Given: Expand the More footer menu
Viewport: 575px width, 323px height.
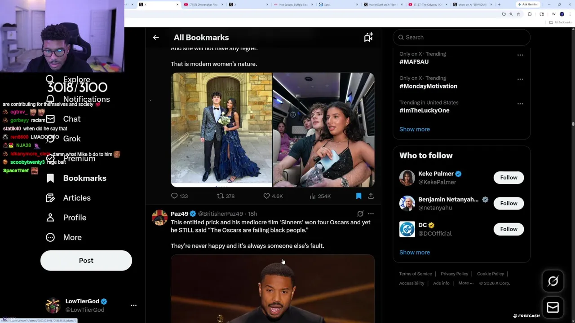Looking at the screenshot, I should click(x=466, y=283).
